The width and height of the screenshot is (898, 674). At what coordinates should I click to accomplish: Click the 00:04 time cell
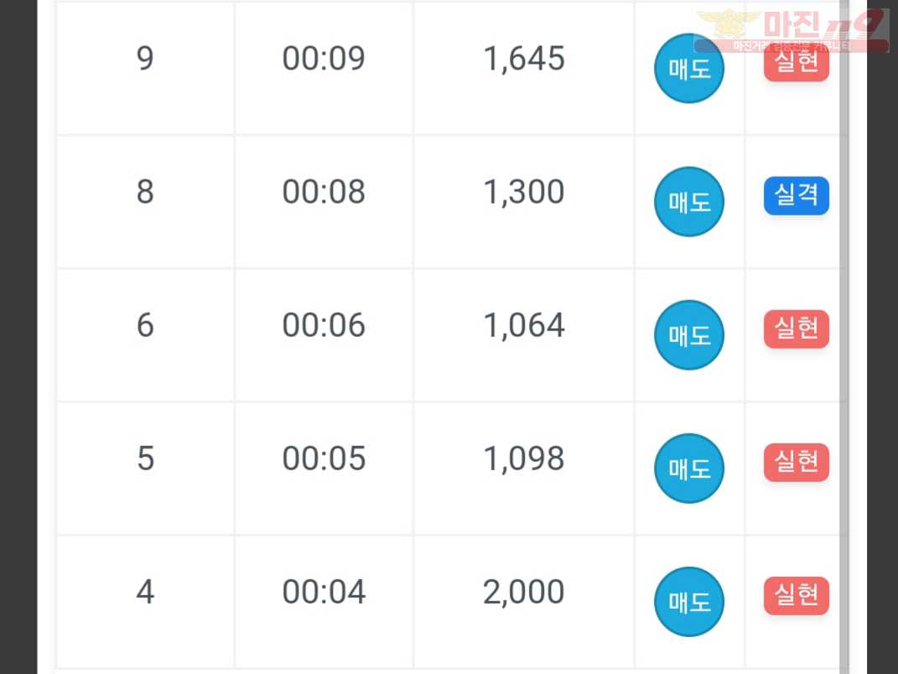[324, 602]
